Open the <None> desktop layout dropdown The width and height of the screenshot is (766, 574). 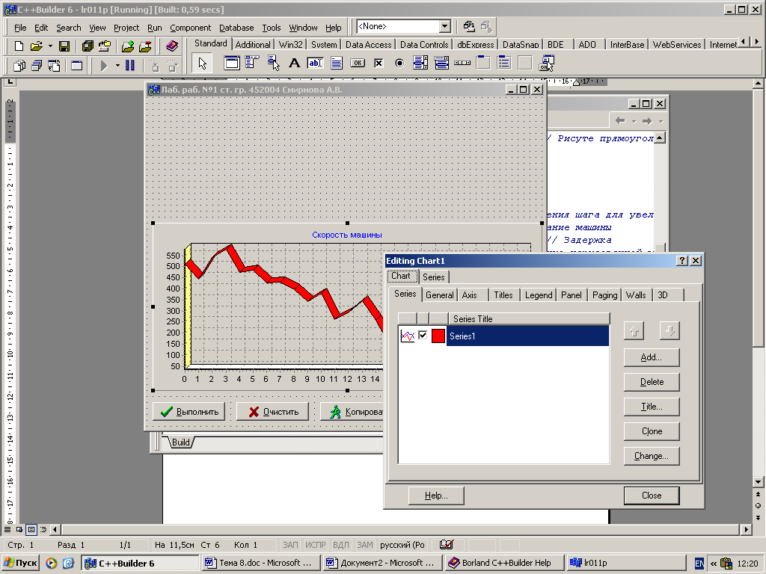[444, 27]
